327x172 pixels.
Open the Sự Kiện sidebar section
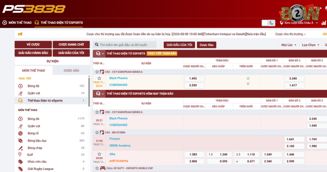52,61
